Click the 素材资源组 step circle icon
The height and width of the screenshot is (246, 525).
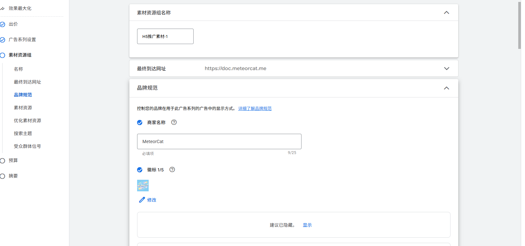click(3, 55)
